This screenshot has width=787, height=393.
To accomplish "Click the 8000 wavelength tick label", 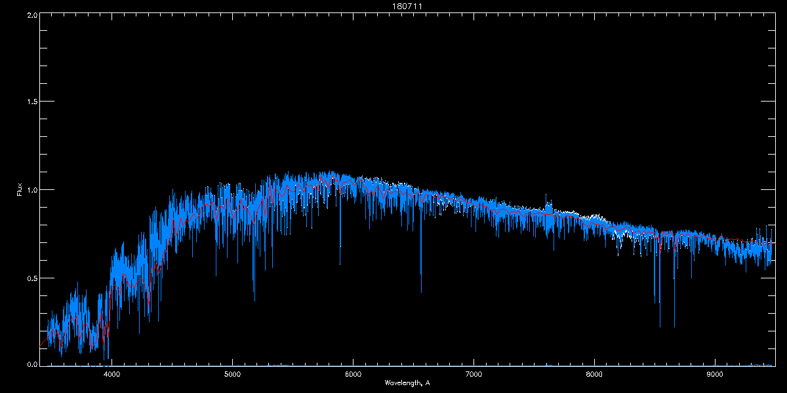I will point(594,375).
